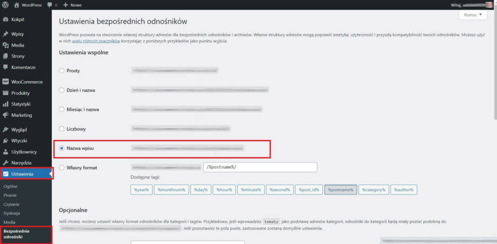The height and width of the screenshot is (244, 497).
Task: Click the WordPress site name in admin bar
Action: (x=32, y=5)
